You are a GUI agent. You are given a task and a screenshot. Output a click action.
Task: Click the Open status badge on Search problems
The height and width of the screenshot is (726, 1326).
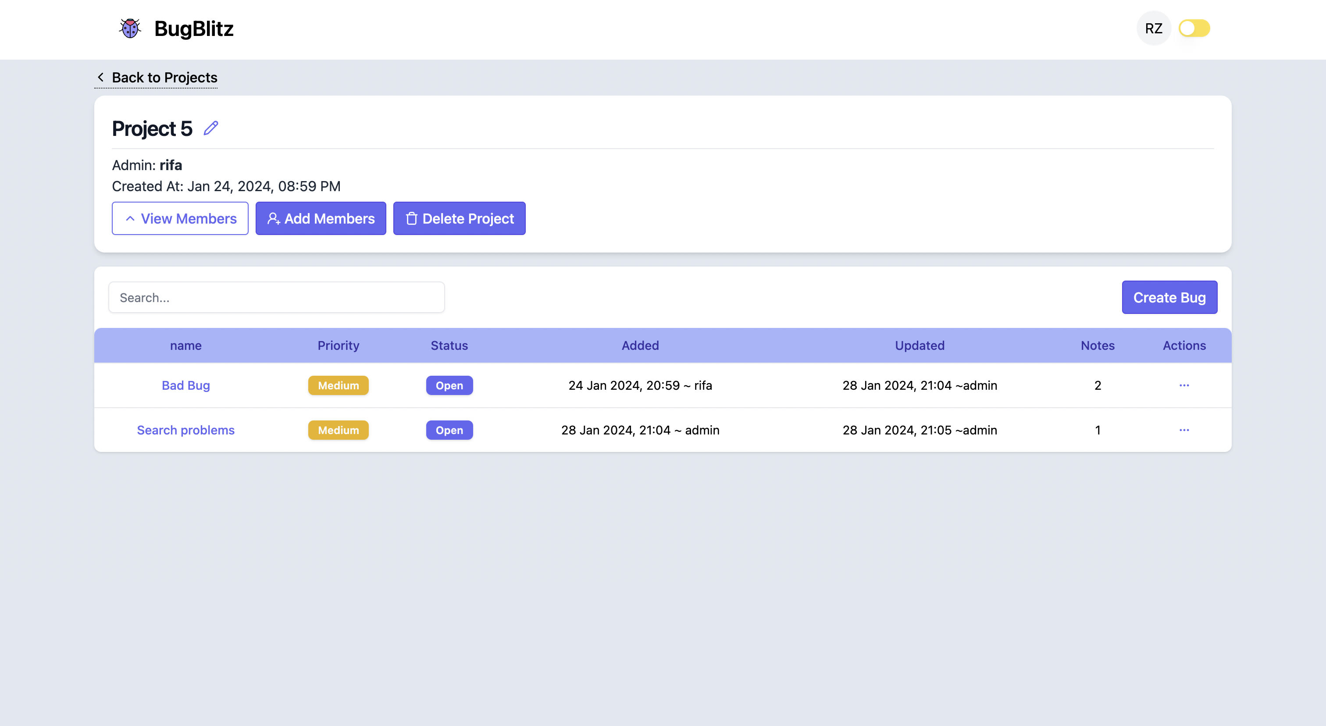click(449, 430)
